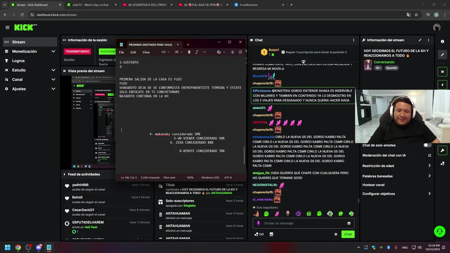Click the pencil icon in right sidebar
Viewport: 450px width, 253px height.
pos(442,54)
